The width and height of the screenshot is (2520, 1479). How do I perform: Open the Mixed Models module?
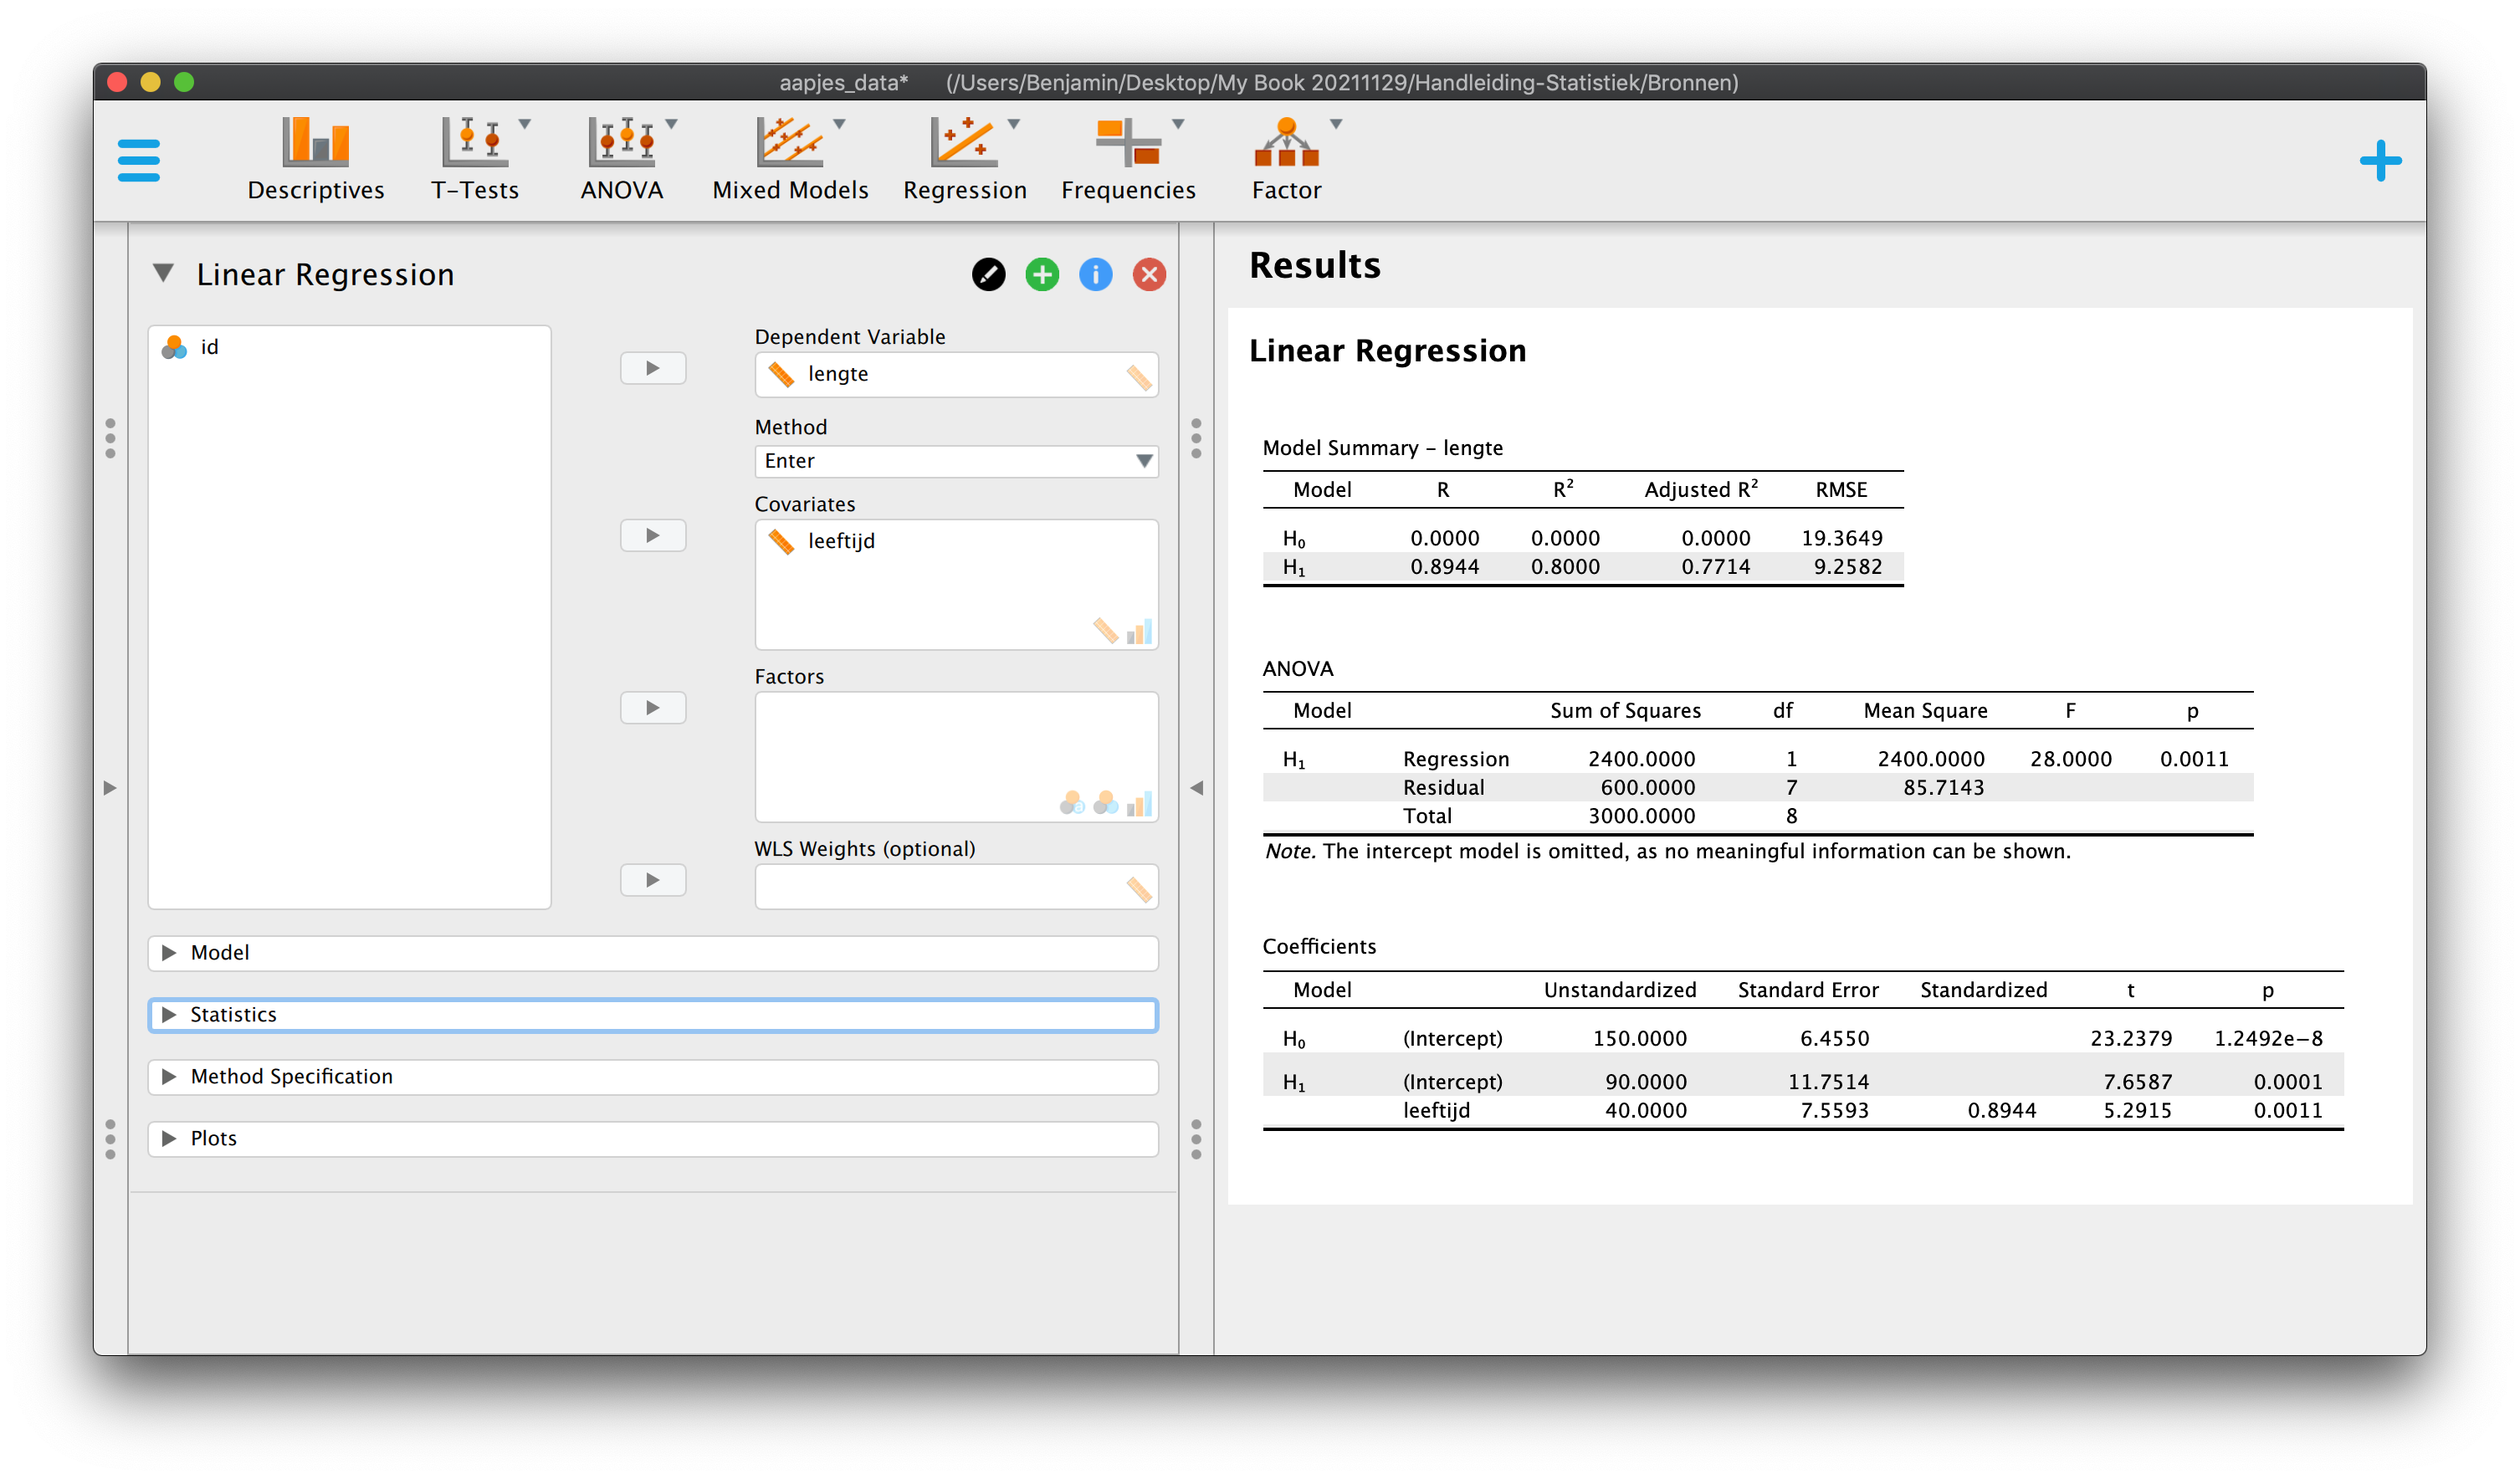(x=790, y=160)
